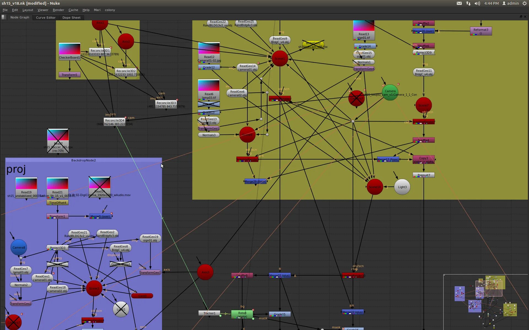Select the Scene3 node in proj backdrop

[x=94, y=288]
